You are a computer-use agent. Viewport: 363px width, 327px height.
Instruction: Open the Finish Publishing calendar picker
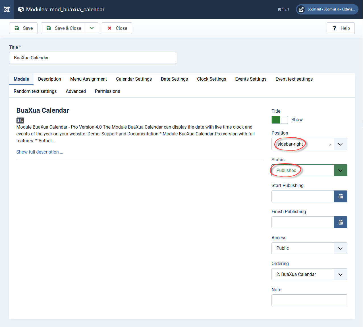click(x=341, y=222)
